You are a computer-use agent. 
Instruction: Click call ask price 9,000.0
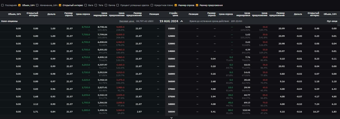tap(120, 27)
